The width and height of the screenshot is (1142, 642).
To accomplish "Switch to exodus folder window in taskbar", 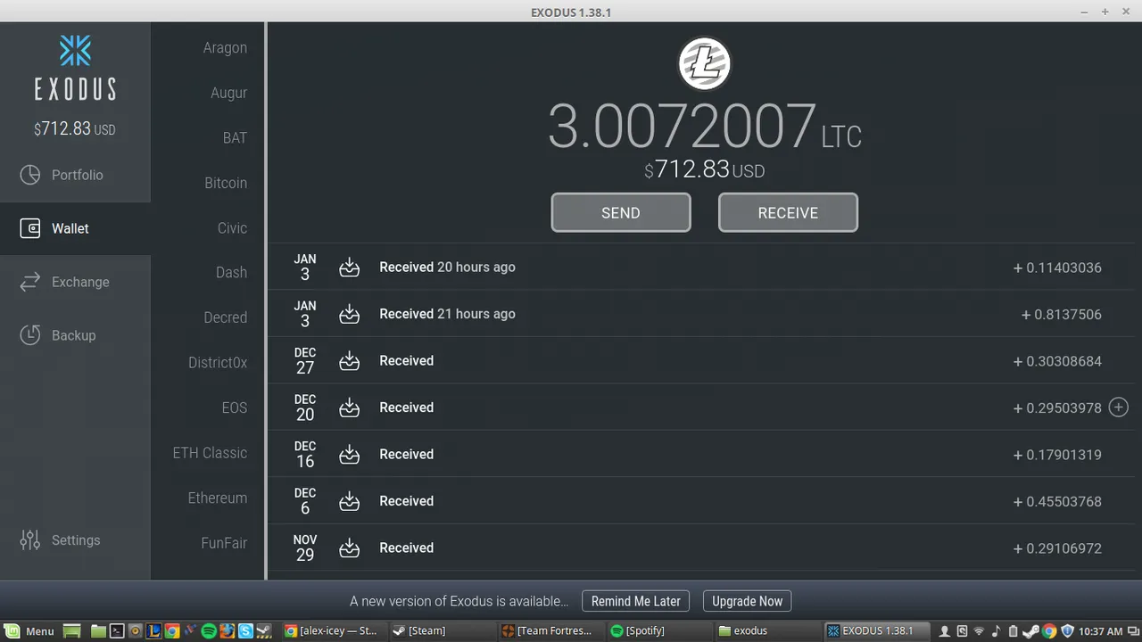I will click(x=769, y=630).
